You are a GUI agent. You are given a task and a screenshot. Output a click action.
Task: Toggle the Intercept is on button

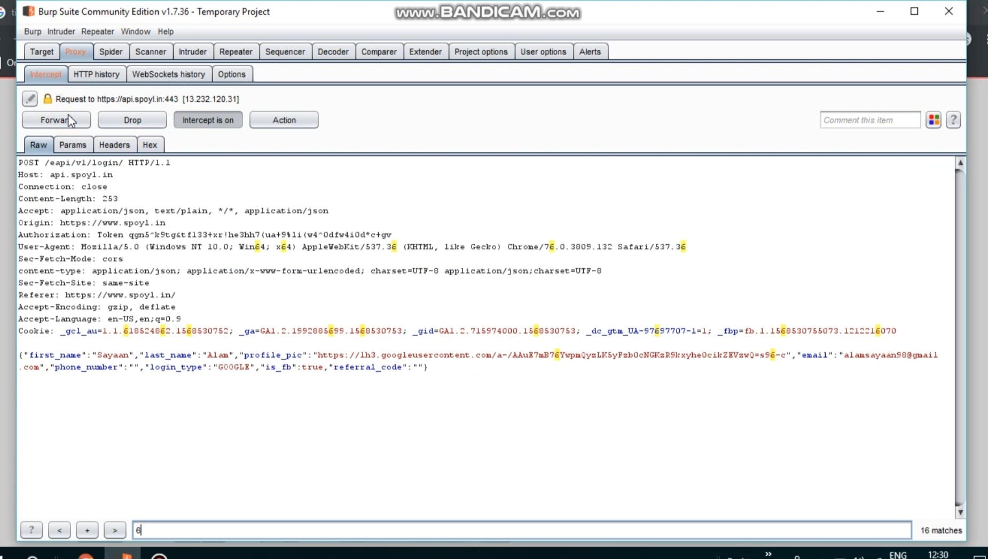pos(208,120)
